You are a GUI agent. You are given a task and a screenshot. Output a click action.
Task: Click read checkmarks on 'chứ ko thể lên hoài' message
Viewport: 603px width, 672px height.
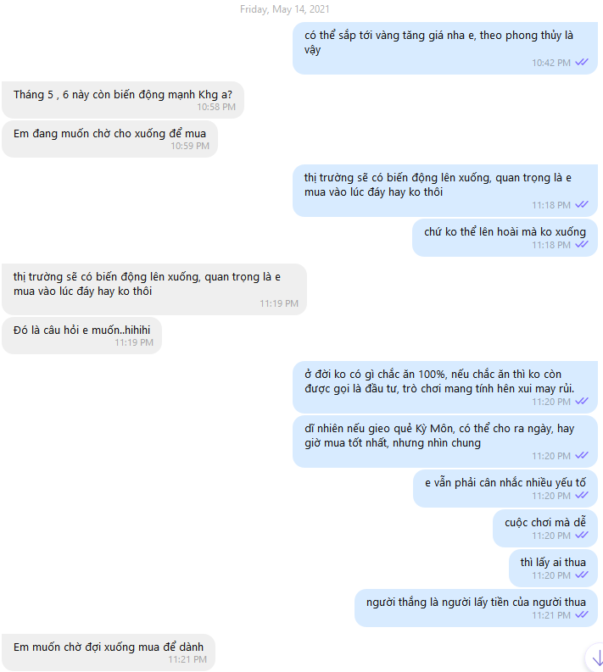(582, 245)
